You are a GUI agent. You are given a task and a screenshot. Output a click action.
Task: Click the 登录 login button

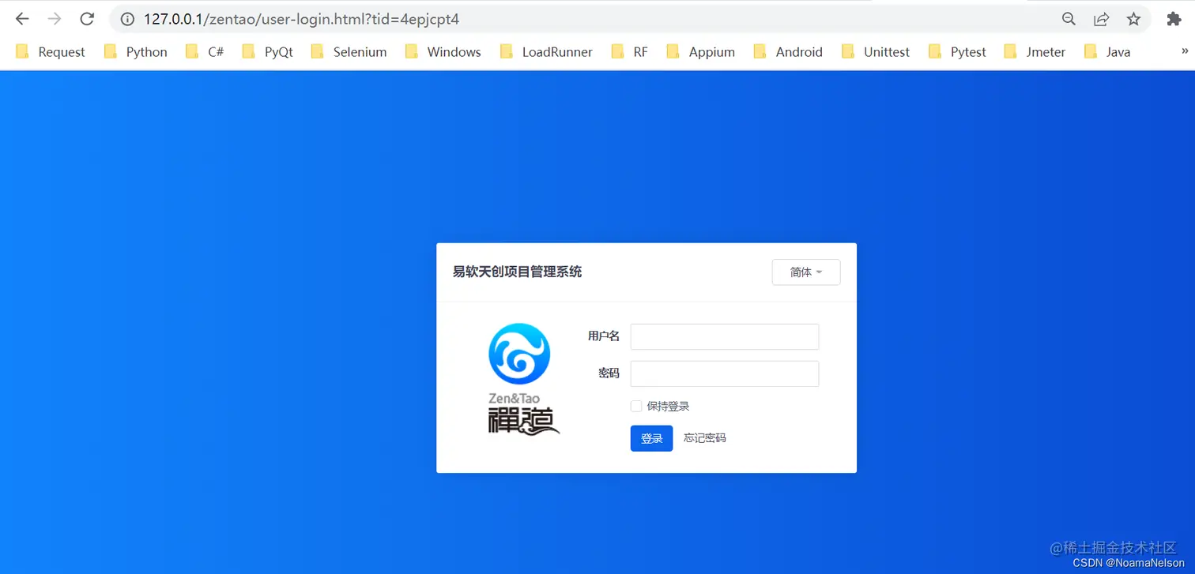[650, 437]
